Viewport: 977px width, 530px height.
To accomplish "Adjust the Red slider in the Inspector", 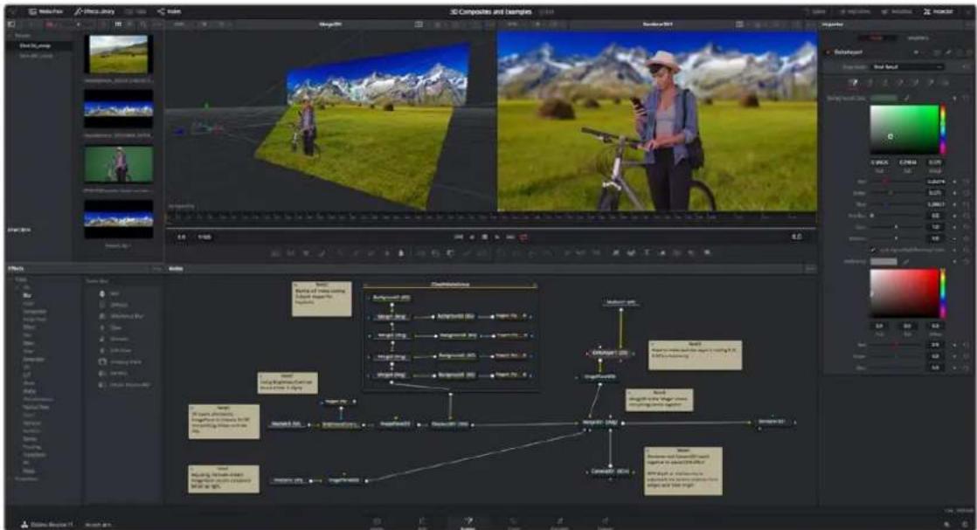I will (x=897, y=182).
